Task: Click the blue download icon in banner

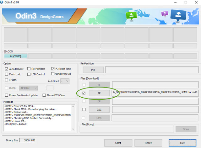Action: 178,15
